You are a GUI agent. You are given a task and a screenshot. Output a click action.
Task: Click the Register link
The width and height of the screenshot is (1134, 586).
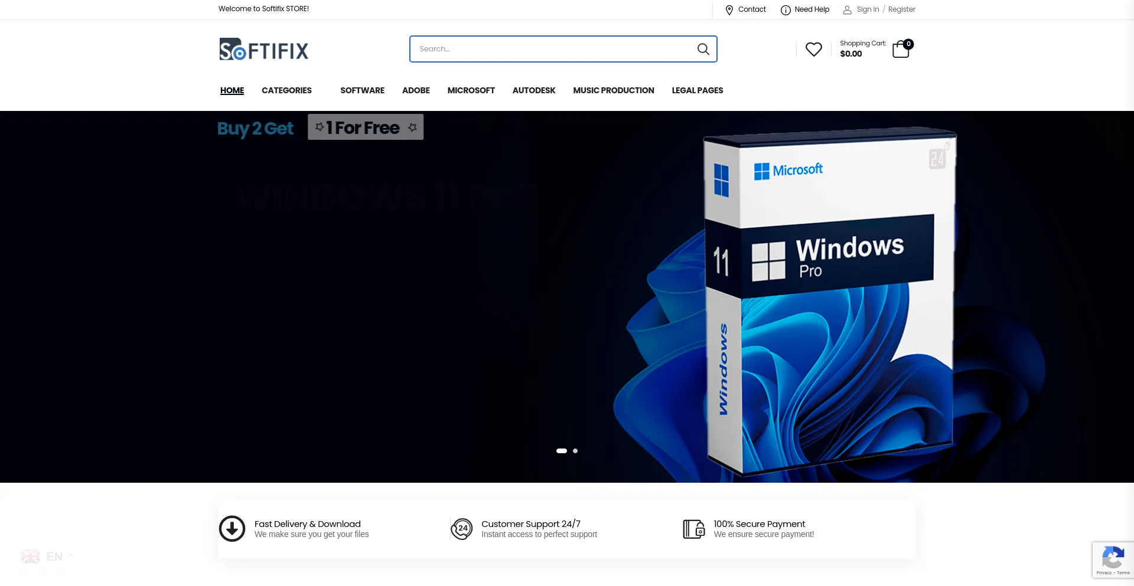click(901, 9)
